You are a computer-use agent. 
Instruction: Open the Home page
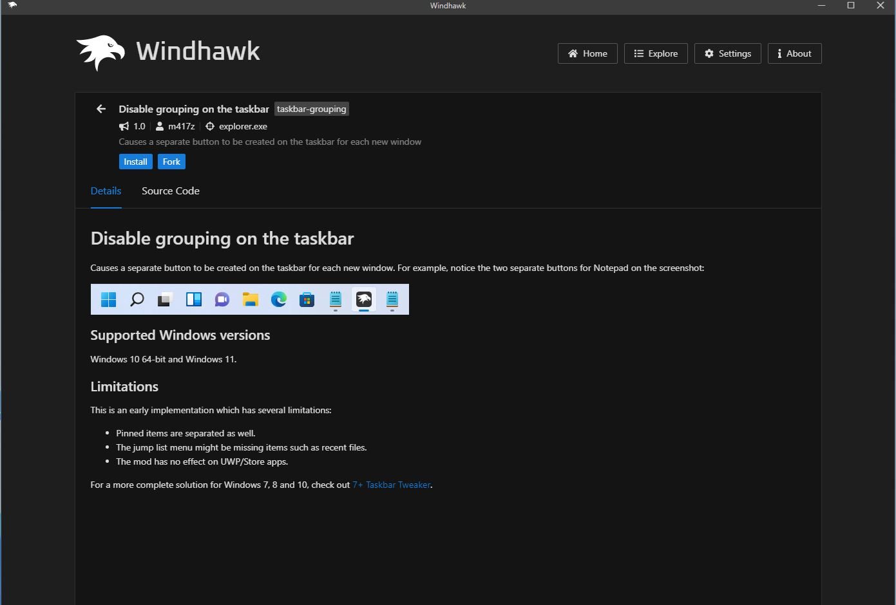587,53
